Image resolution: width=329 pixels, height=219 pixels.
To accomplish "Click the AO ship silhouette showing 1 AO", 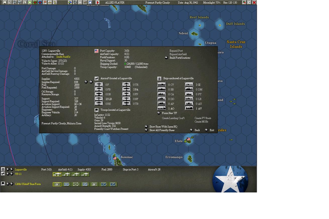I will pyautogui.click(x=162, y=108).
